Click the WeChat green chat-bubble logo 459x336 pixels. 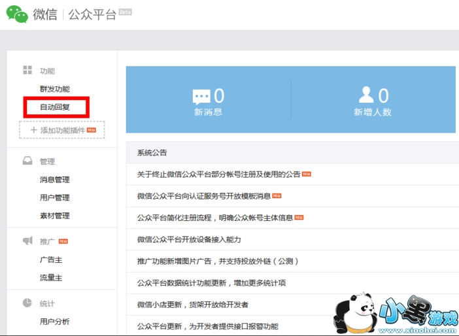click(17, 14)
